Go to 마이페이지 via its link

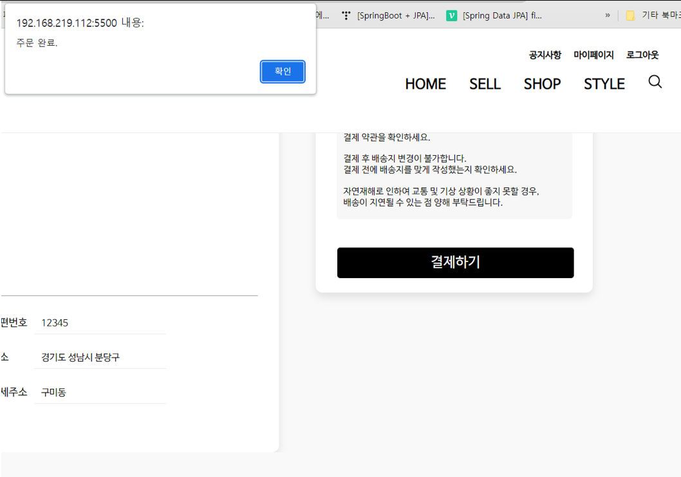tap(593, 55)
